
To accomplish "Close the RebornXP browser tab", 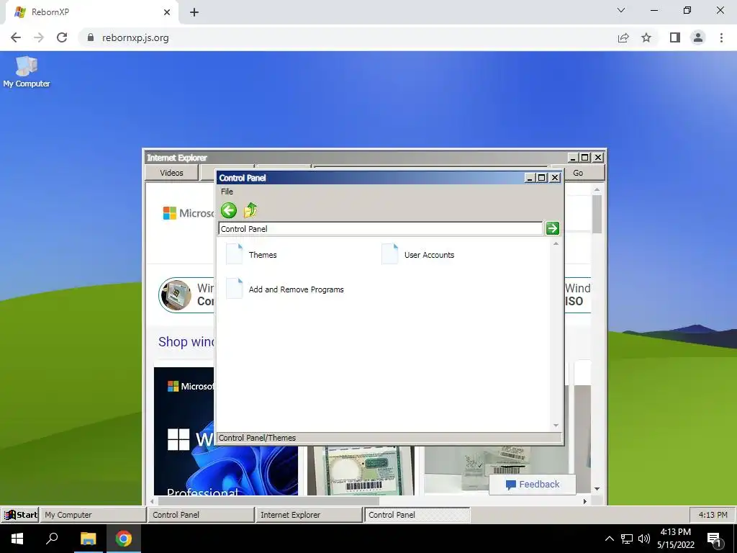I will (167, 12).
